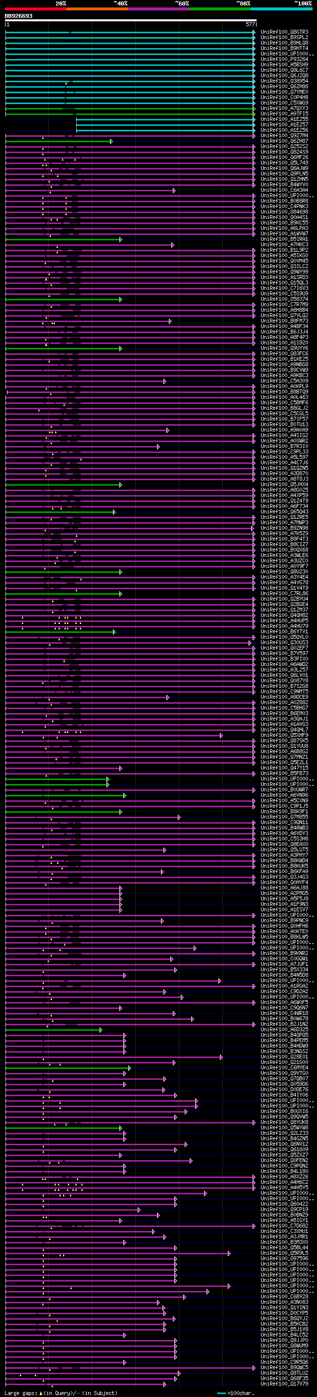Select hit UniRef100_B5IRA1
Viewport: 317px width, 1397px height.
coord(284,239)
